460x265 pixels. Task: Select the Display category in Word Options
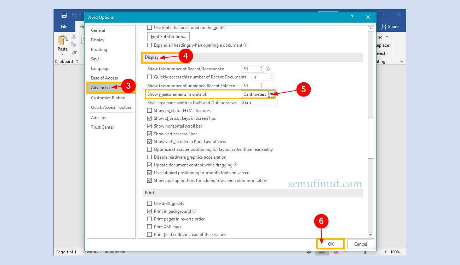(98, 40)
